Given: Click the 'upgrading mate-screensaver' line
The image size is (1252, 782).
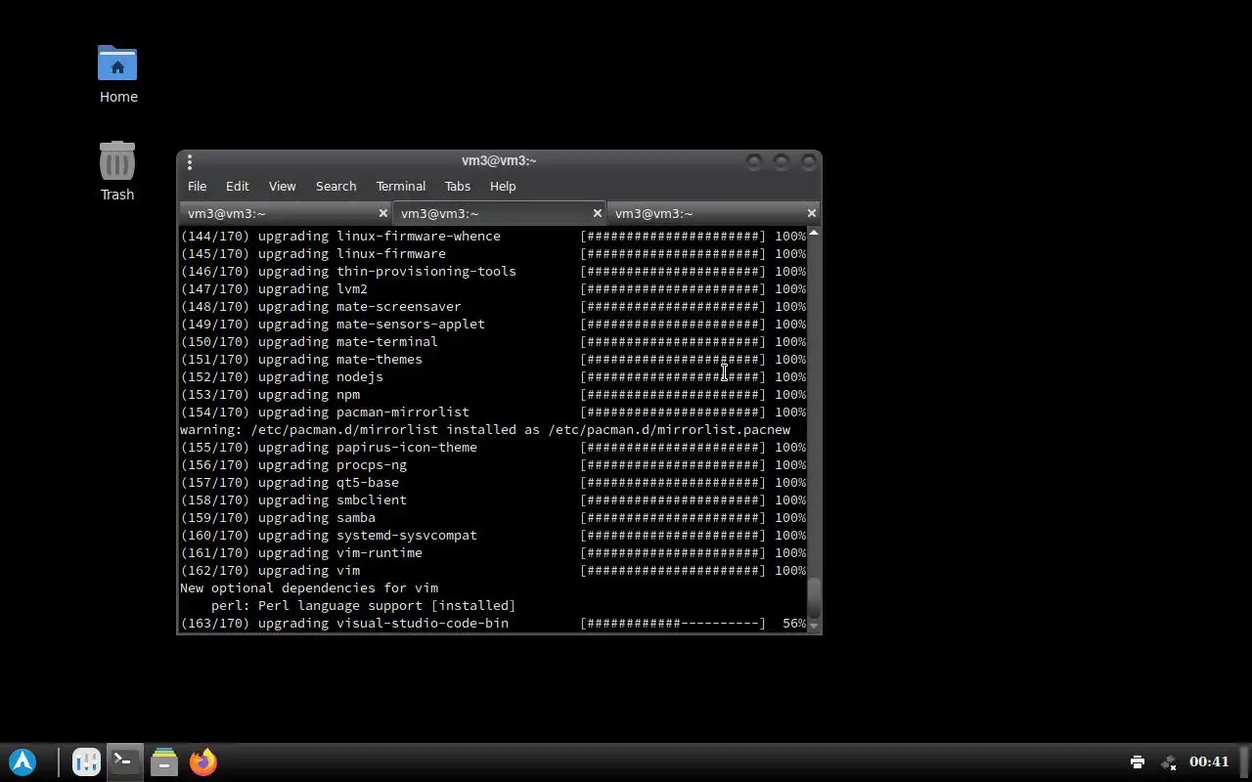Looking at the screenshot, I should 493,307.
